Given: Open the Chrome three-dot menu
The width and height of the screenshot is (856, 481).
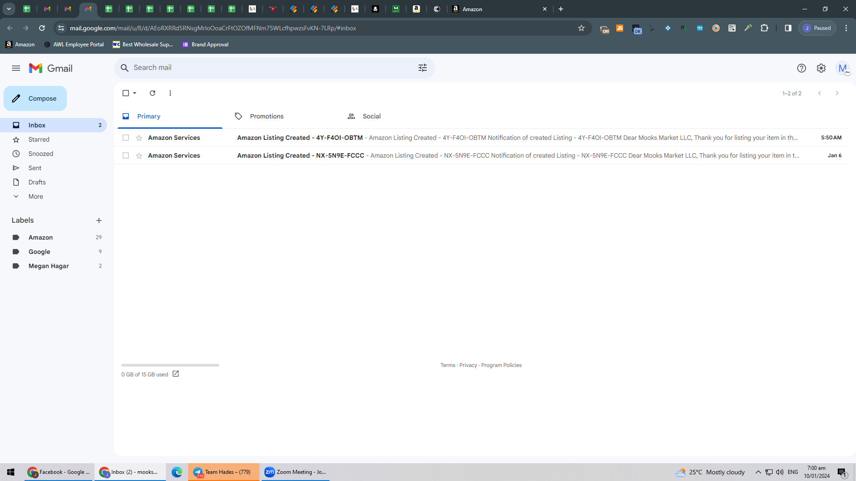Looking at the screenshot, I should pyautogui.click(x=846, y=28).
